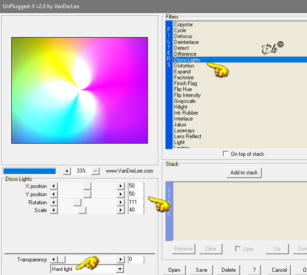Open www.VanDerLee.com link

129,171
